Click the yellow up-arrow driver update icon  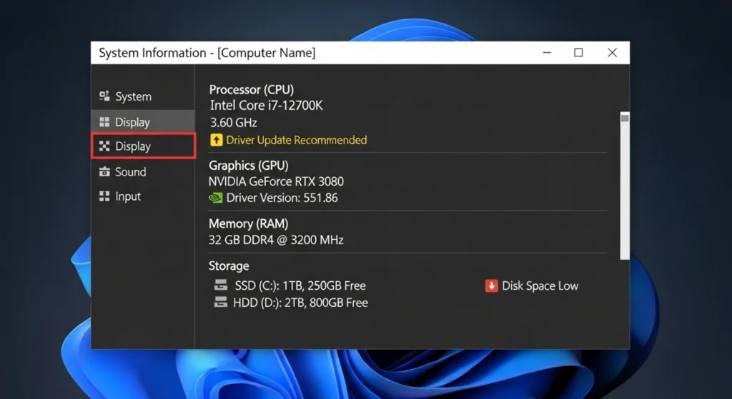click(x=216, y=140)
